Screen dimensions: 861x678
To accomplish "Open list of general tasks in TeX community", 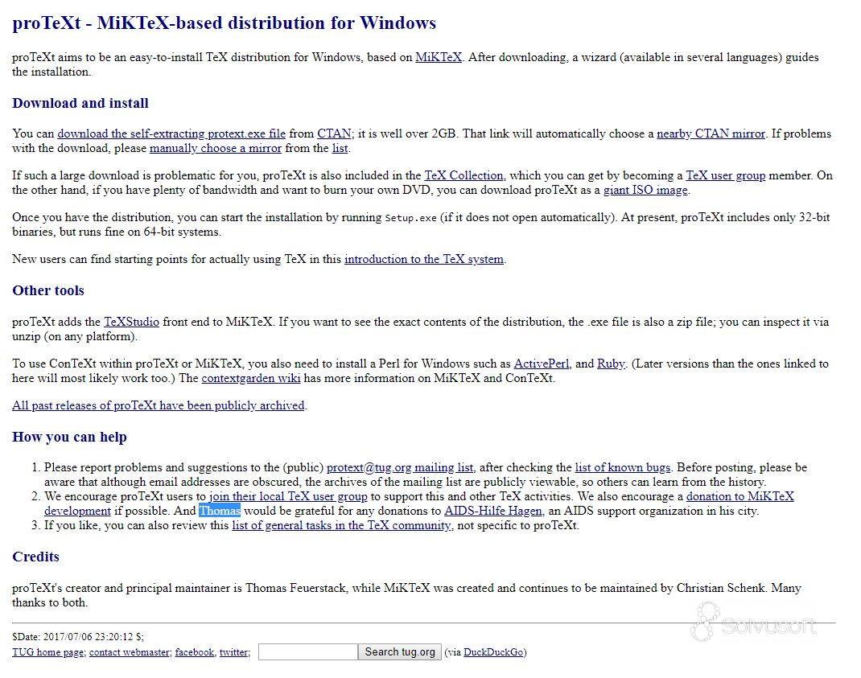I will (341, 525).
